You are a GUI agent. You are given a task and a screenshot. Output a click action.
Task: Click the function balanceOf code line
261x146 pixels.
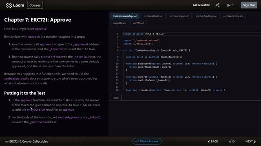coord(171,64)
